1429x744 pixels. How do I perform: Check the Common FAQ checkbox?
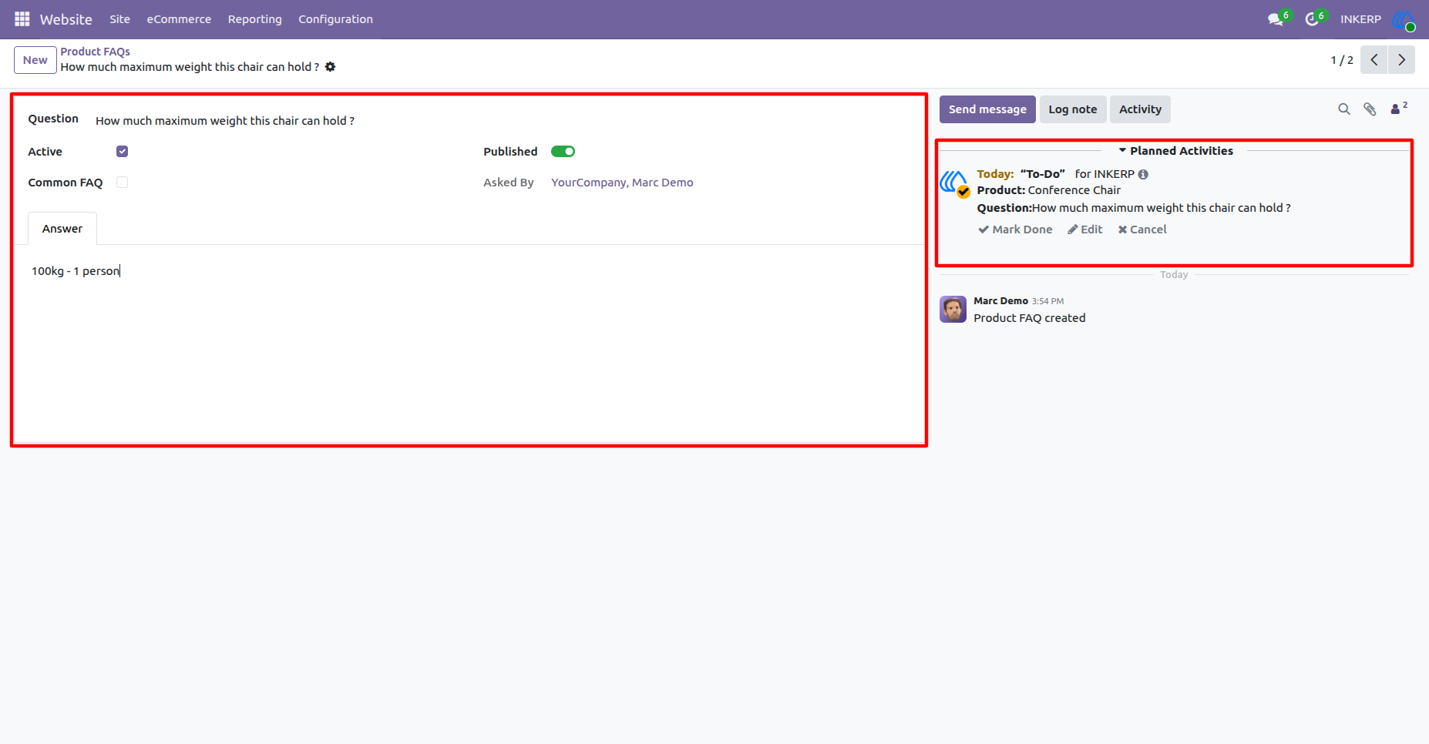click(122, 183)
